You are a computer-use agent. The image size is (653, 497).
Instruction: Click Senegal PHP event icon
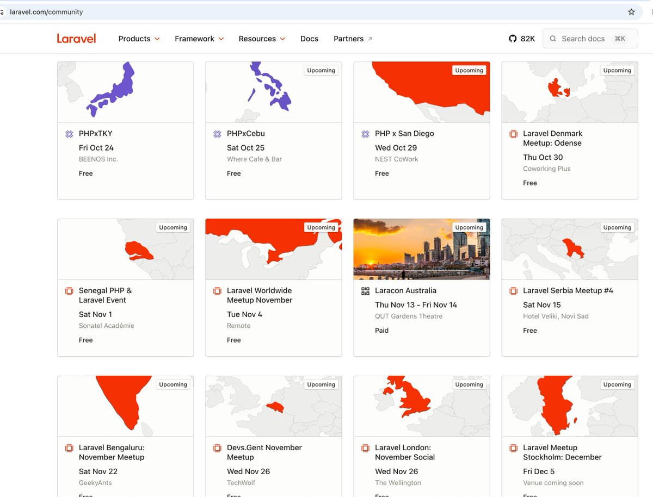(69, 291)
